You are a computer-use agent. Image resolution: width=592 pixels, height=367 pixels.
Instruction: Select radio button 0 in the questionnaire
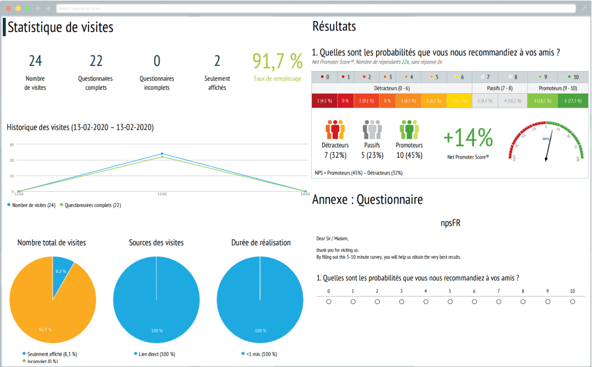329,302
